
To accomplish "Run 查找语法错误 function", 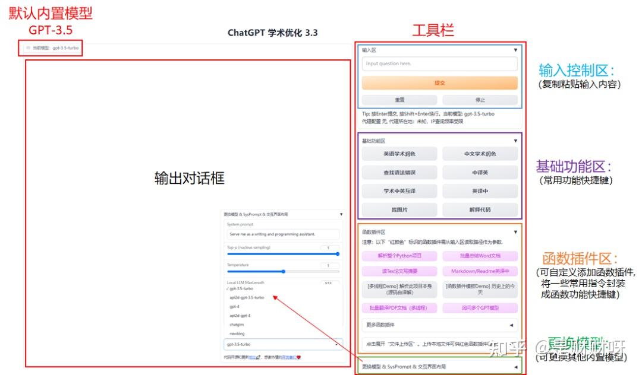I will pyautogui.click(x=399, y=172).
